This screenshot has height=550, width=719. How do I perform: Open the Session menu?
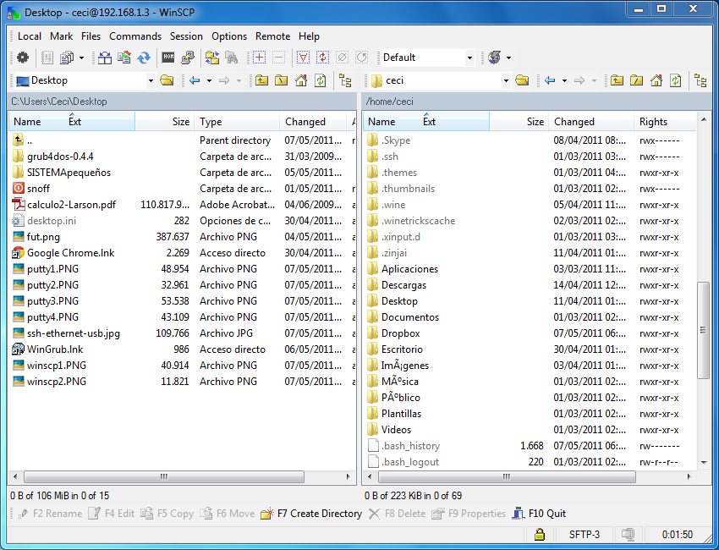click(186, 36)
